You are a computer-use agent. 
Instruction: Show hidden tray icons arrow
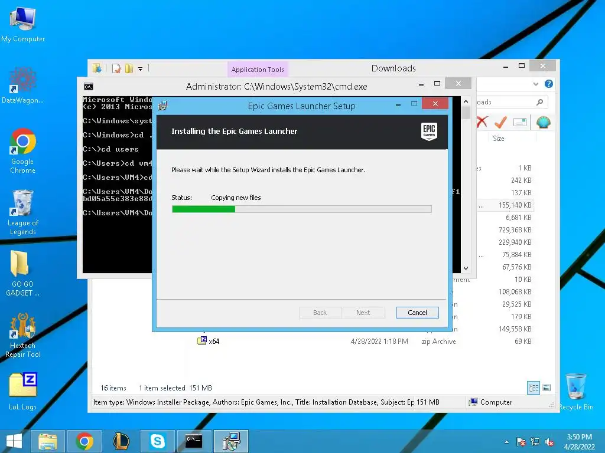[x=506, y=442]
